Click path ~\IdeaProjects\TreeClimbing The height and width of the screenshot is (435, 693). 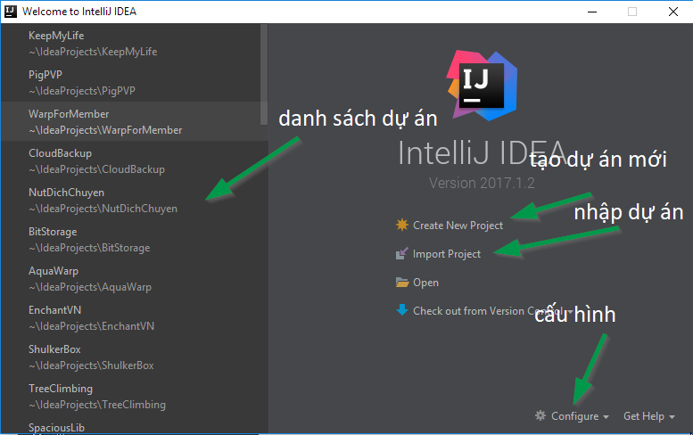[97, 405]
